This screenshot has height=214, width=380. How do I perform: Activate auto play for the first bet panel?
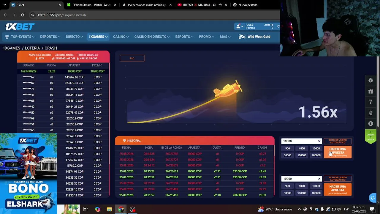click(x=338, y=141)
